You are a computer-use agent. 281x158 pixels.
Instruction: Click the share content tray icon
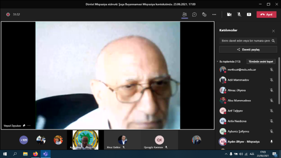[249, 14]
